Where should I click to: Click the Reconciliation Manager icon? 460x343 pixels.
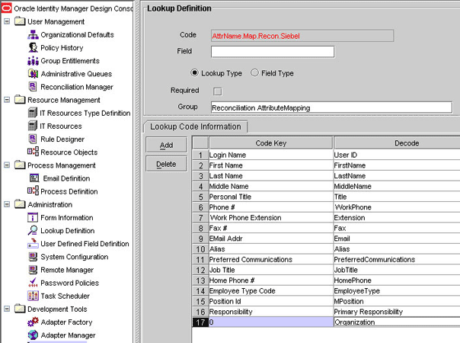pyautogui.click(x=33, y=87)
